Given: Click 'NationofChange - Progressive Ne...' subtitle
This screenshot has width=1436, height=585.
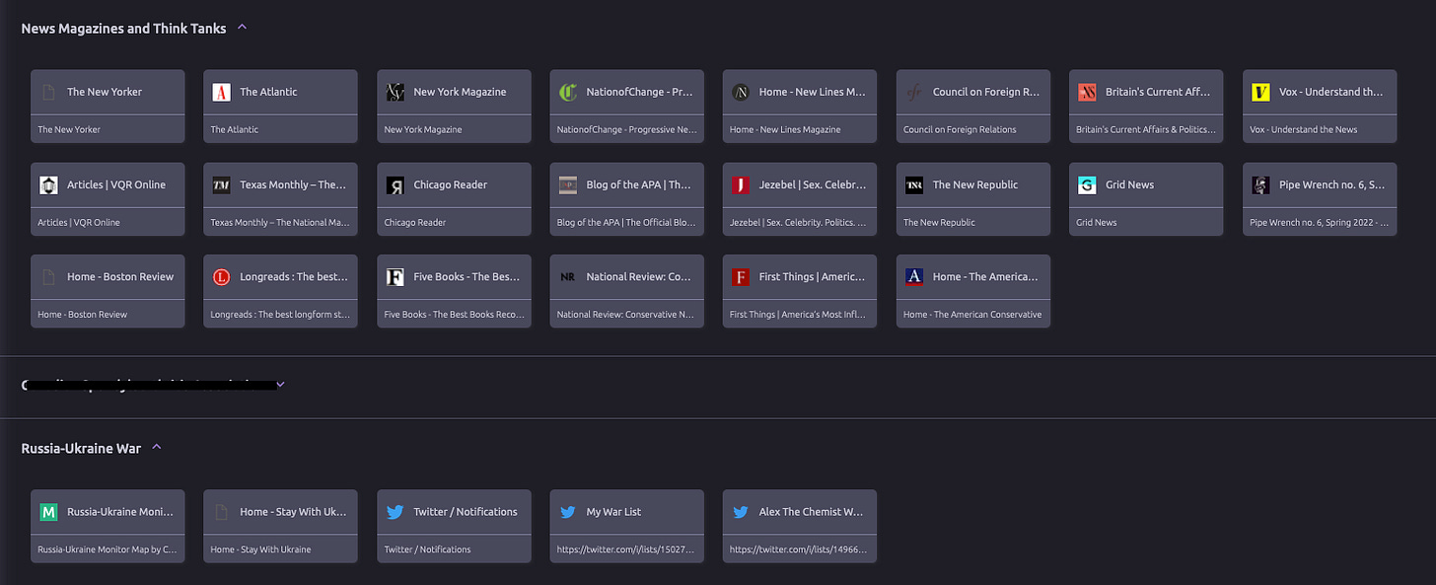Looking at the screenshot, I should (x=626, y=129).
